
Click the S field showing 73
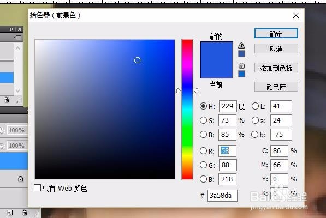click(x=227, y=120)
